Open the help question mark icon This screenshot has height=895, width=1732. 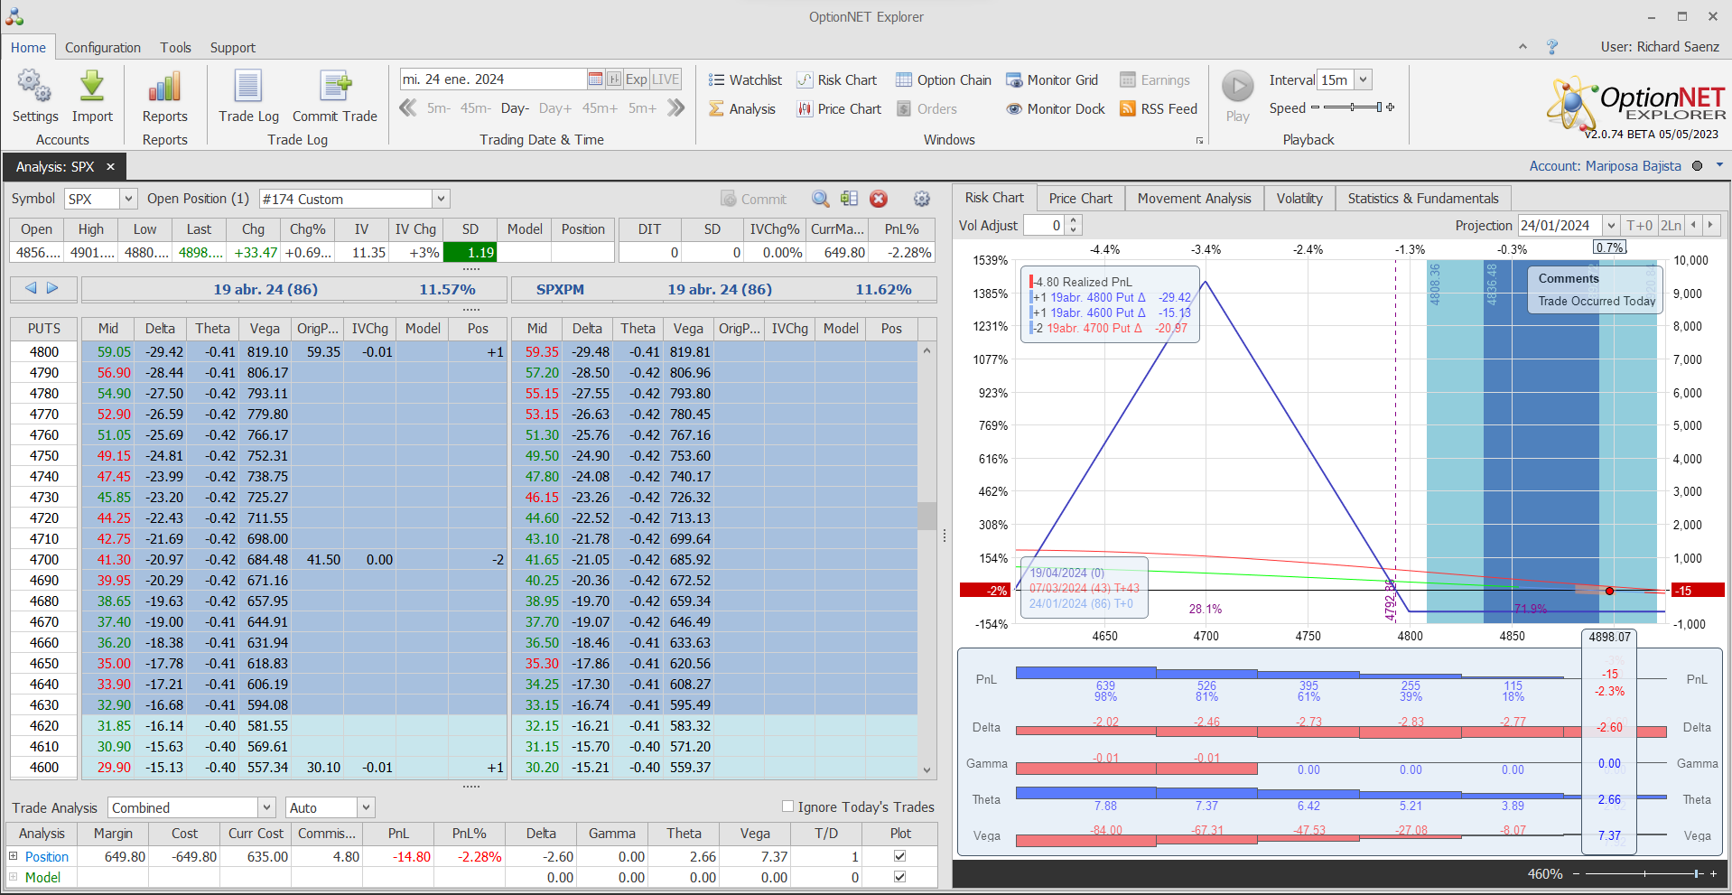(x=1552, y=47)
